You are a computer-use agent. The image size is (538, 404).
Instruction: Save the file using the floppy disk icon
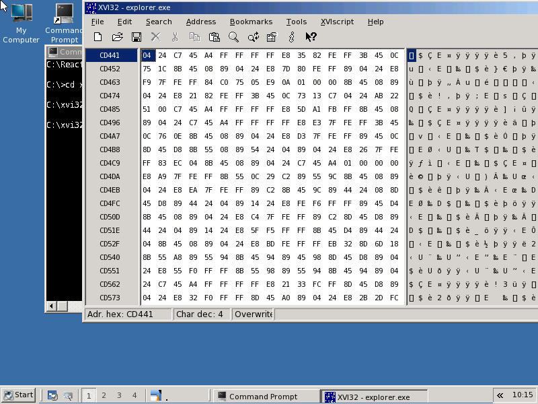(x=137, y=37)
